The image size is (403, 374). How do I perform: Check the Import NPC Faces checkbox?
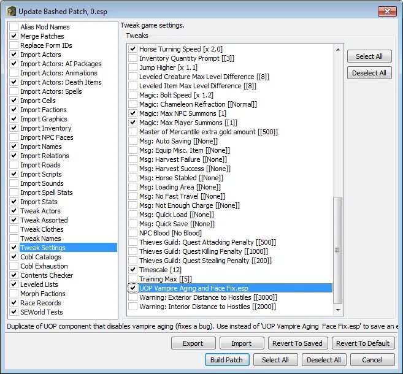tap(14, 137)
